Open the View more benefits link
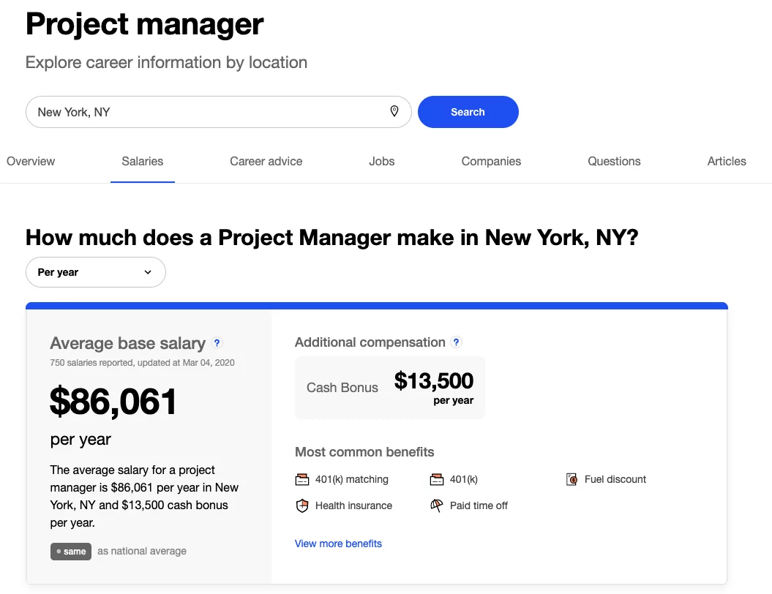Image resolution: width=772 pixels, height=594 pixels. 338,544
